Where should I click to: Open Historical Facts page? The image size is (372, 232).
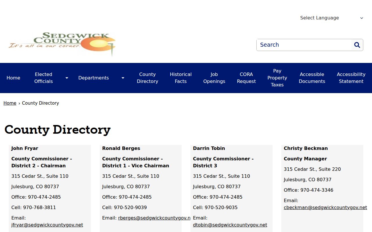pyautogui.click(x=181, y=78)
